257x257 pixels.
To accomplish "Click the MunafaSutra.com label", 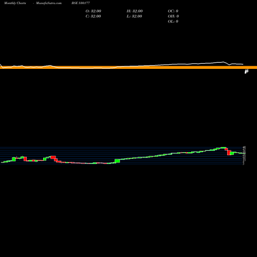I will coord(49,3).
